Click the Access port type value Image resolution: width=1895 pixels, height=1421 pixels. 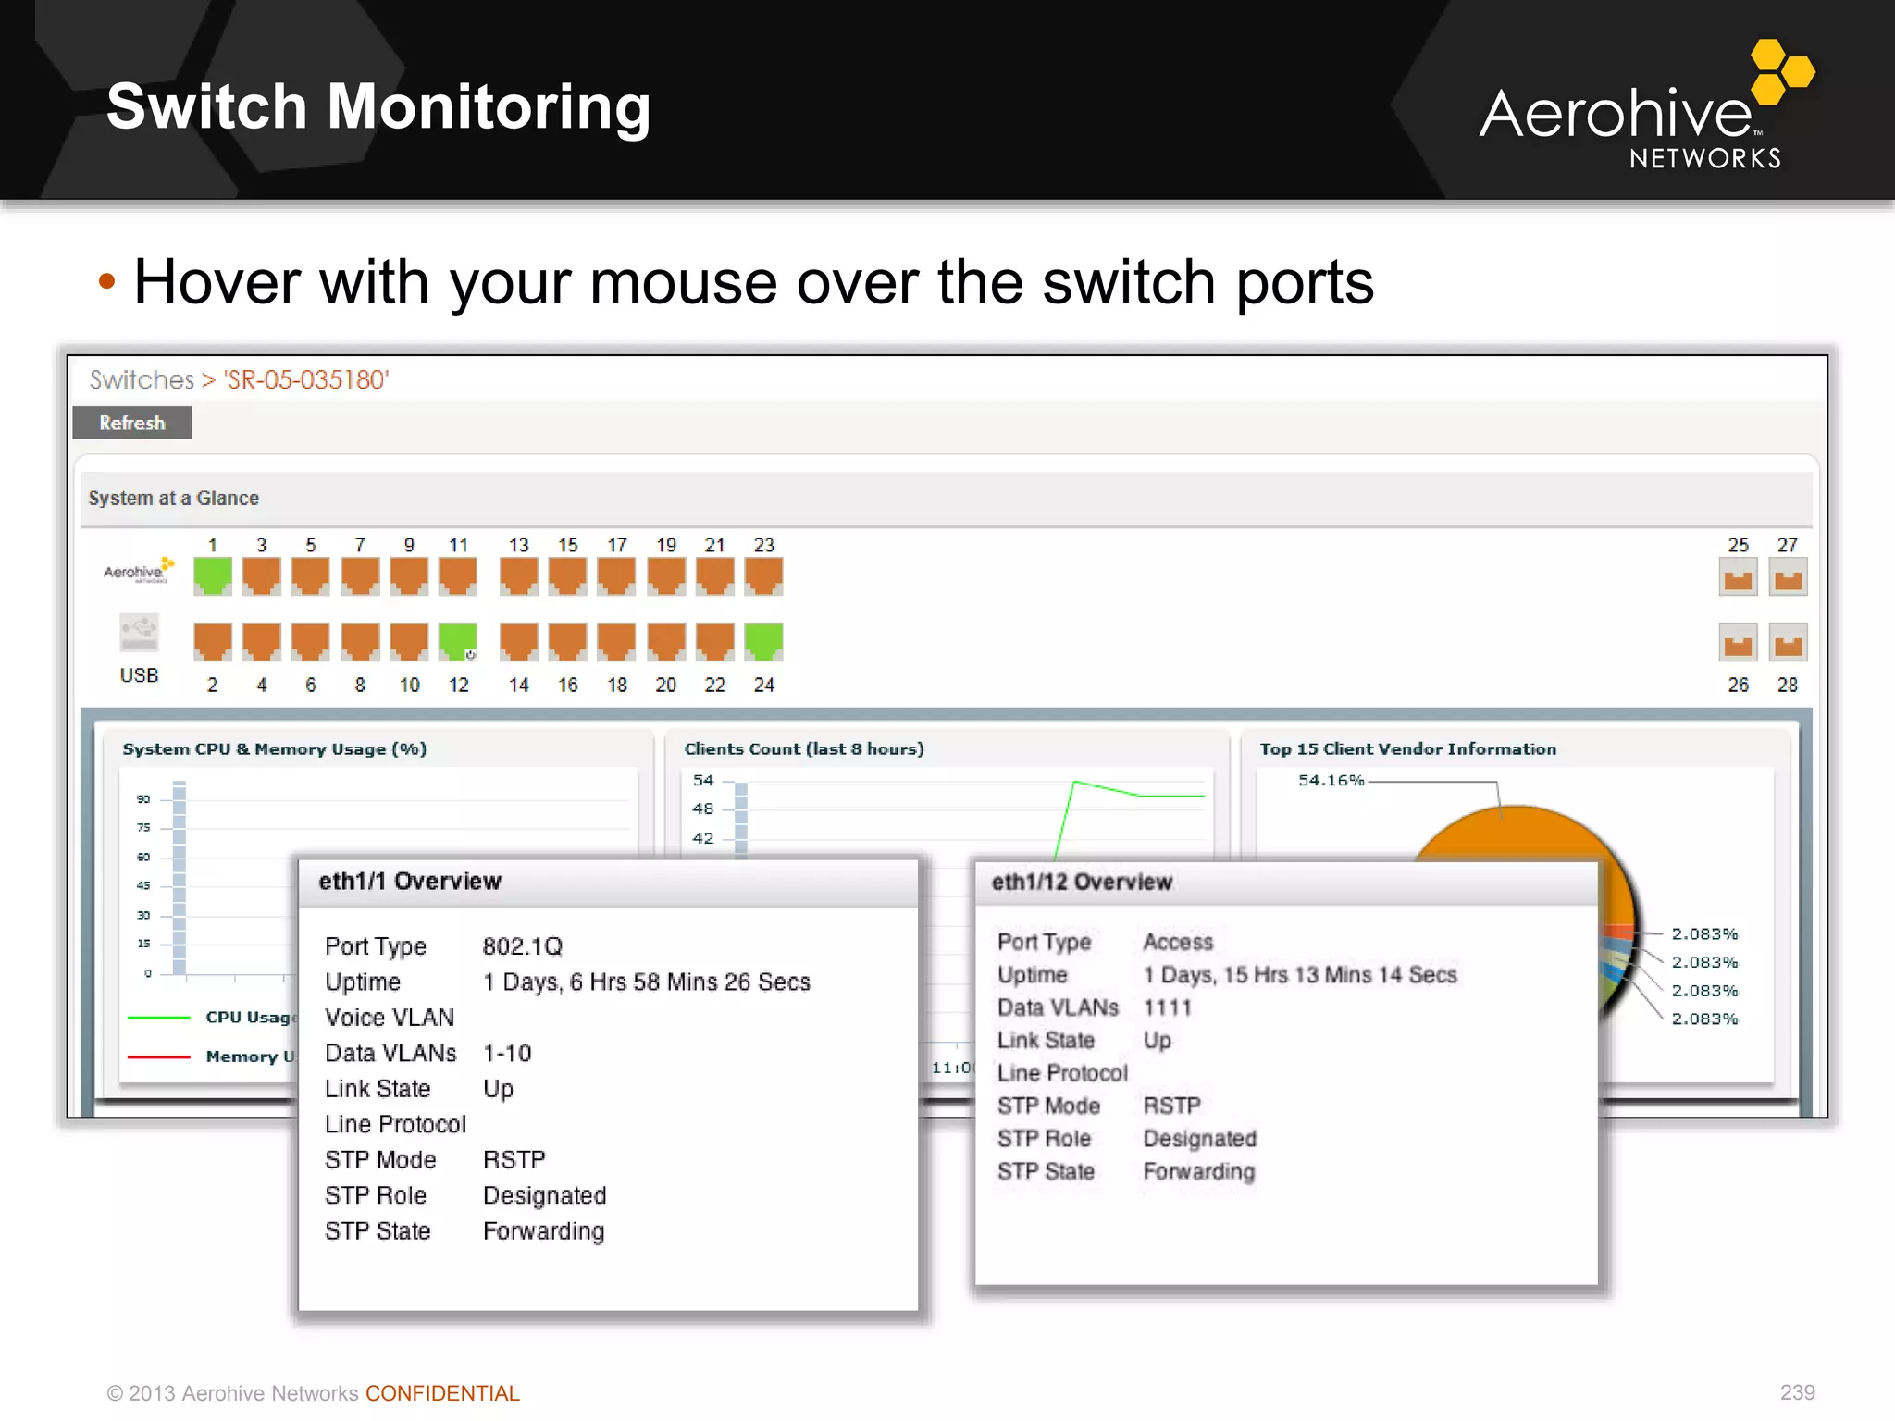tap(1177, 942)
